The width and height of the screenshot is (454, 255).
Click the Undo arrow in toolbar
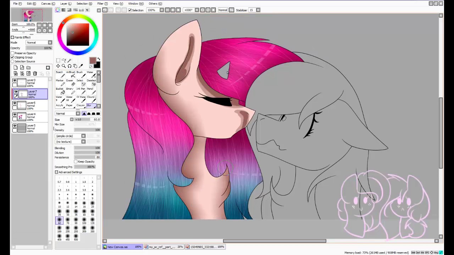pyautogui.click(x=105, y=10)
